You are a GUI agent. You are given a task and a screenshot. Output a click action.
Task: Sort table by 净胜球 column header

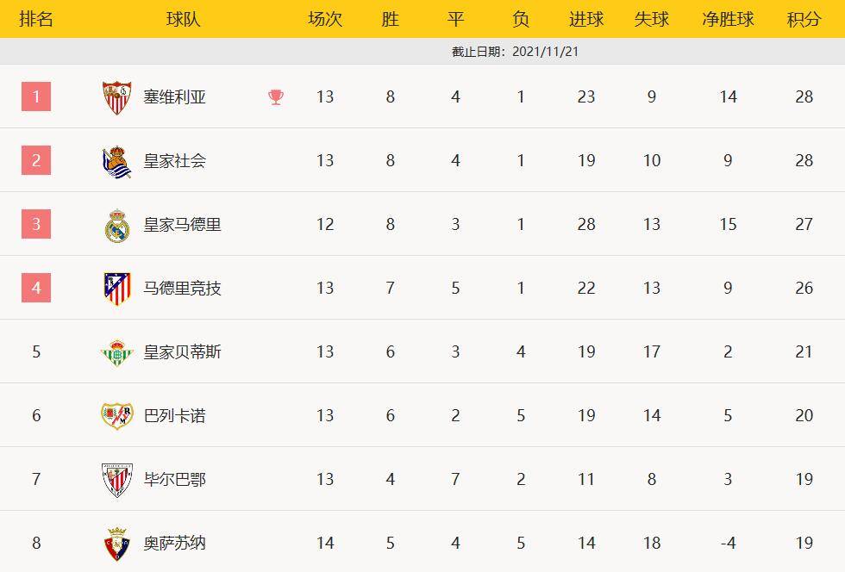[x=728, y=19]
